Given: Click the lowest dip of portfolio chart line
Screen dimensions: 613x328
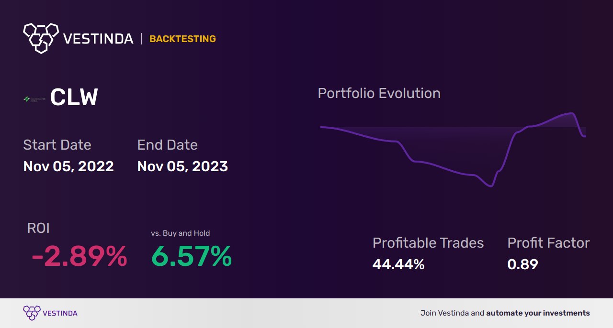Looking at the screenshot, I should 490,186.
